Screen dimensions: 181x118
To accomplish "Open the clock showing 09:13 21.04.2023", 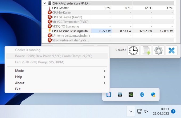I will coord(161,111).
